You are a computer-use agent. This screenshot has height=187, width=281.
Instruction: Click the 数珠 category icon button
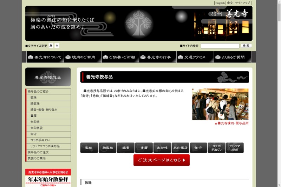pyautogui.click(x=89, y=148)
